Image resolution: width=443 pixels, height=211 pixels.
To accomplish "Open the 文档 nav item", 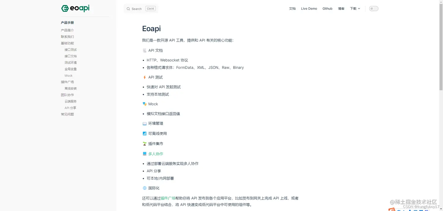I will [292, 8].
